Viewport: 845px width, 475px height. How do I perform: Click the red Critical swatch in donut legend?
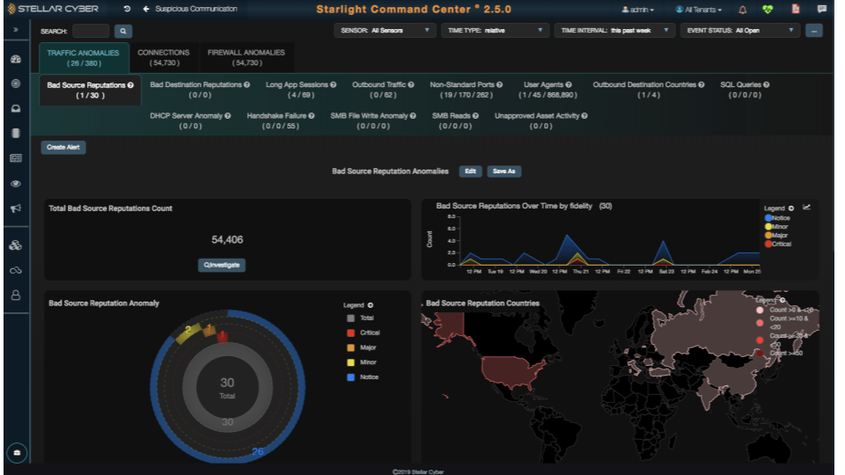tap(351, 332)
